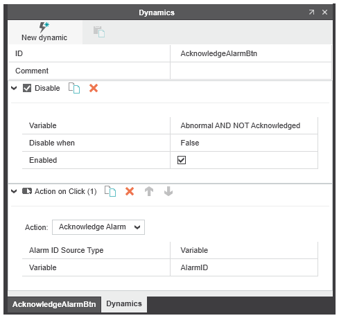Toggle the Disable dynamic checkbox
The height and width of the screenshot is (318, 339).
coord(27,88)
